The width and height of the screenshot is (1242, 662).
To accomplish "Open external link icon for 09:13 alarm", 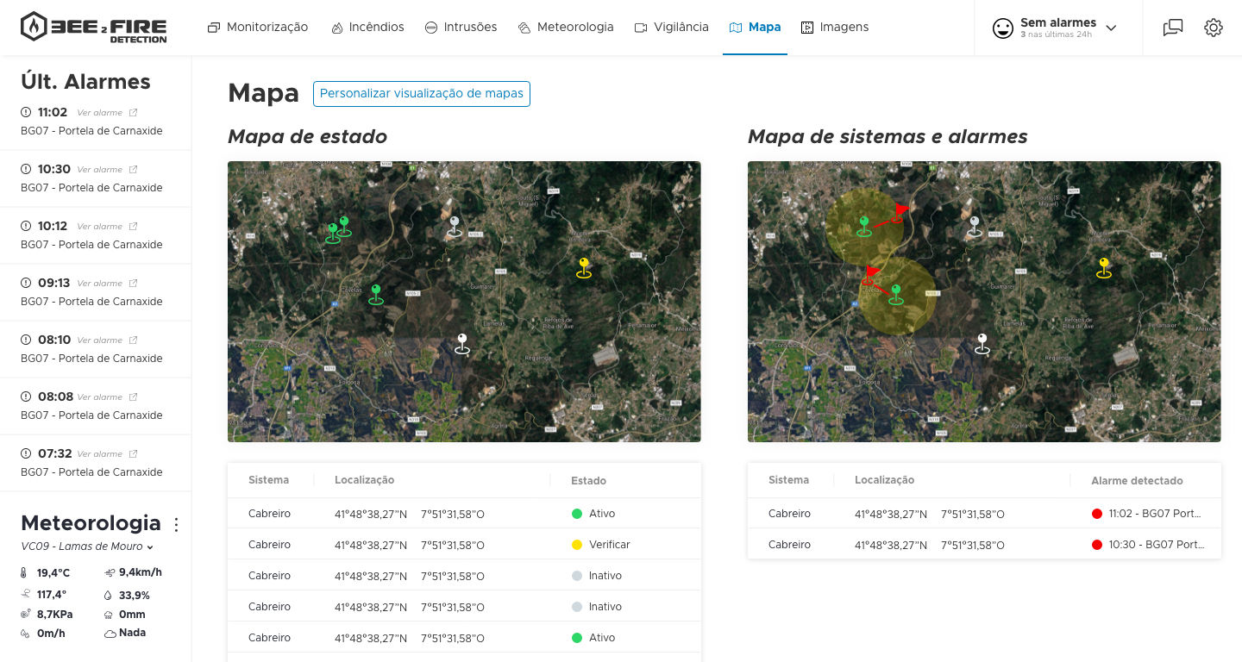I will coord(133,284).
